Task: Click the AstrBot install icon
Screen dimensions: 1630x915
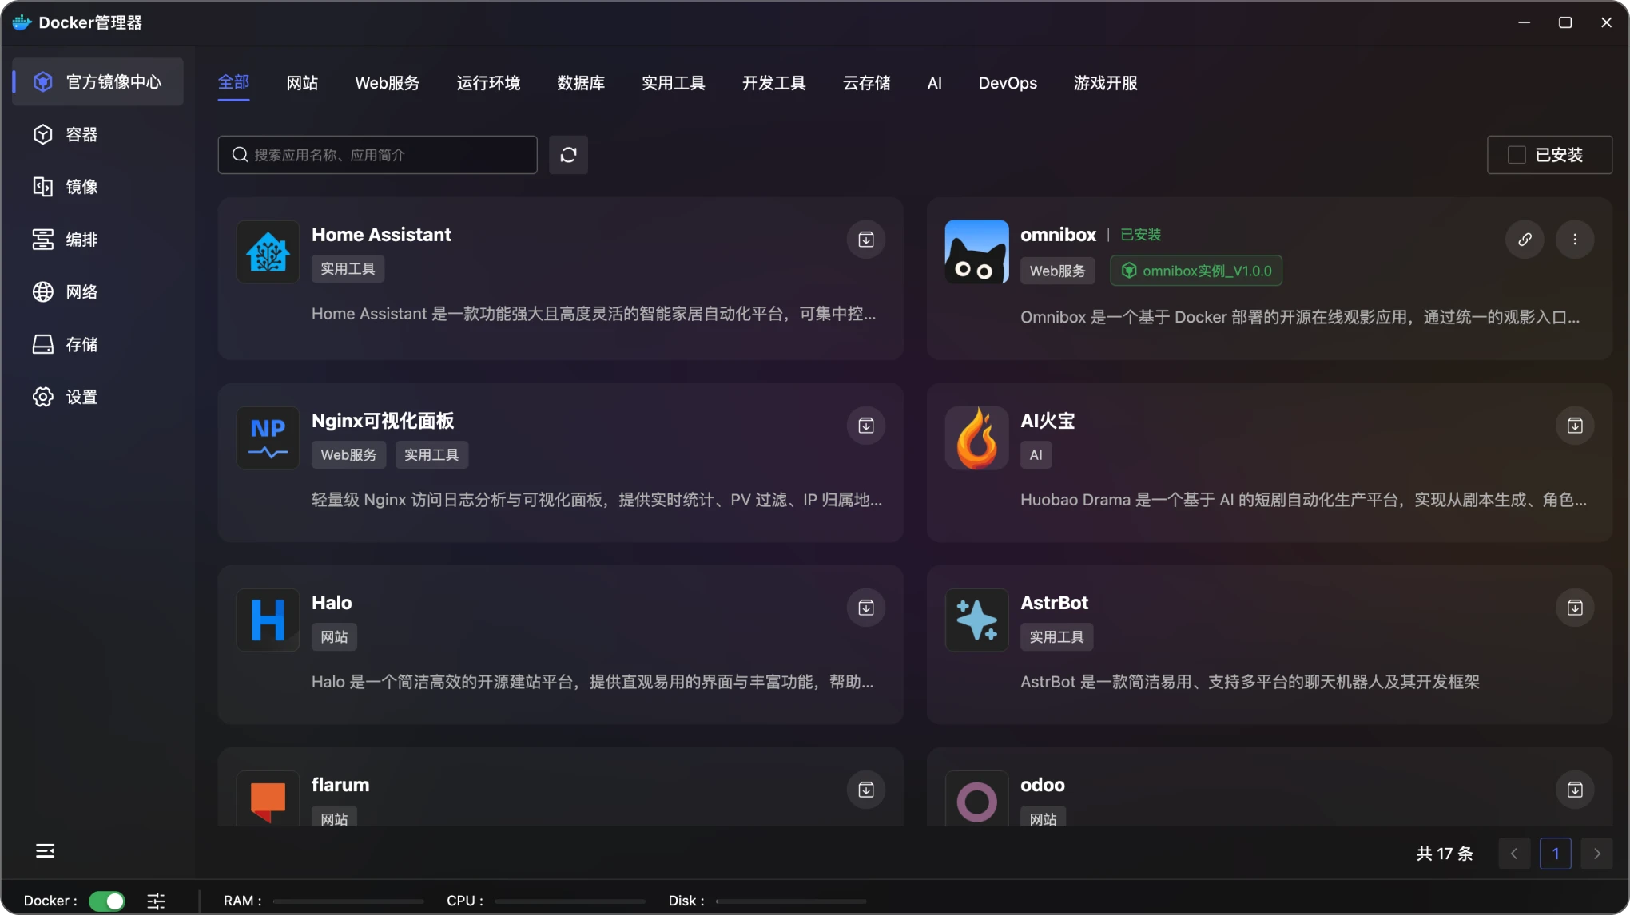Action: tap(1574, 608)
